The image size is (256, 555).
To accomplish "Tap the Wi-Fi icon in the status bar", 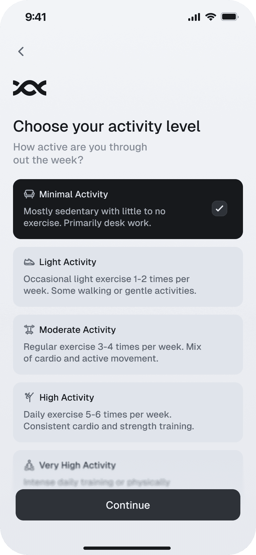I will [210, 17].
